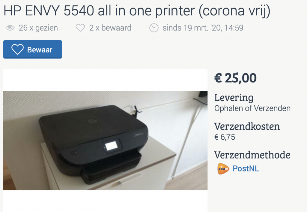Image resolution: width=307 pixels, height=212 pixels.
Task: Click the heart icon inside Bewaar button
Action: (17, 50)
